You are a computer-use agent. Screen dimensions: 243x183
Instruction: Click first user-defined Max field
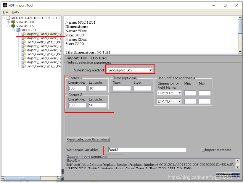pos(205,93)
